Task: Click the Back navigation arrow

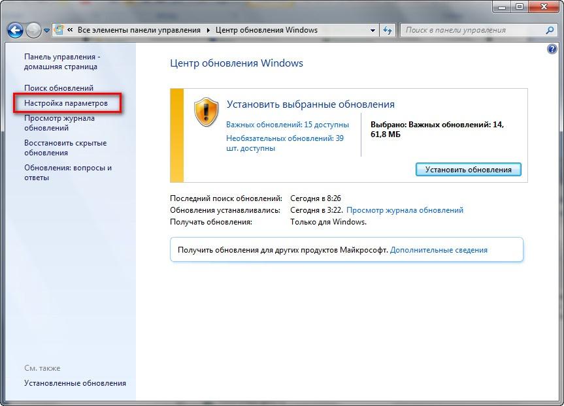Action: (15, 31)
